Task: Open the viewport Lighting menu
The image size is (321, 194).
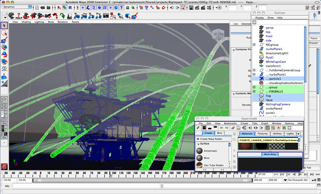Action: point(39,22)
